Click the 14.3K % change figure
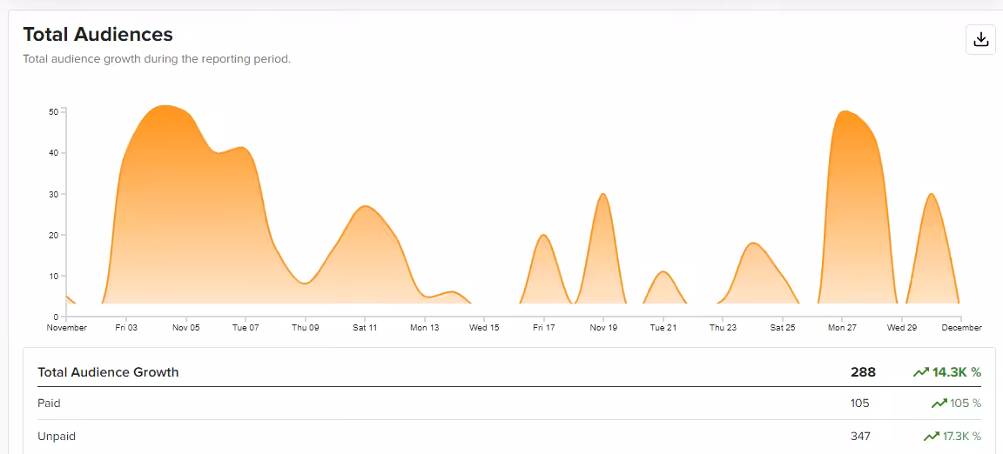The height and width of the screenshot is (454, 1003). point(957,372)
